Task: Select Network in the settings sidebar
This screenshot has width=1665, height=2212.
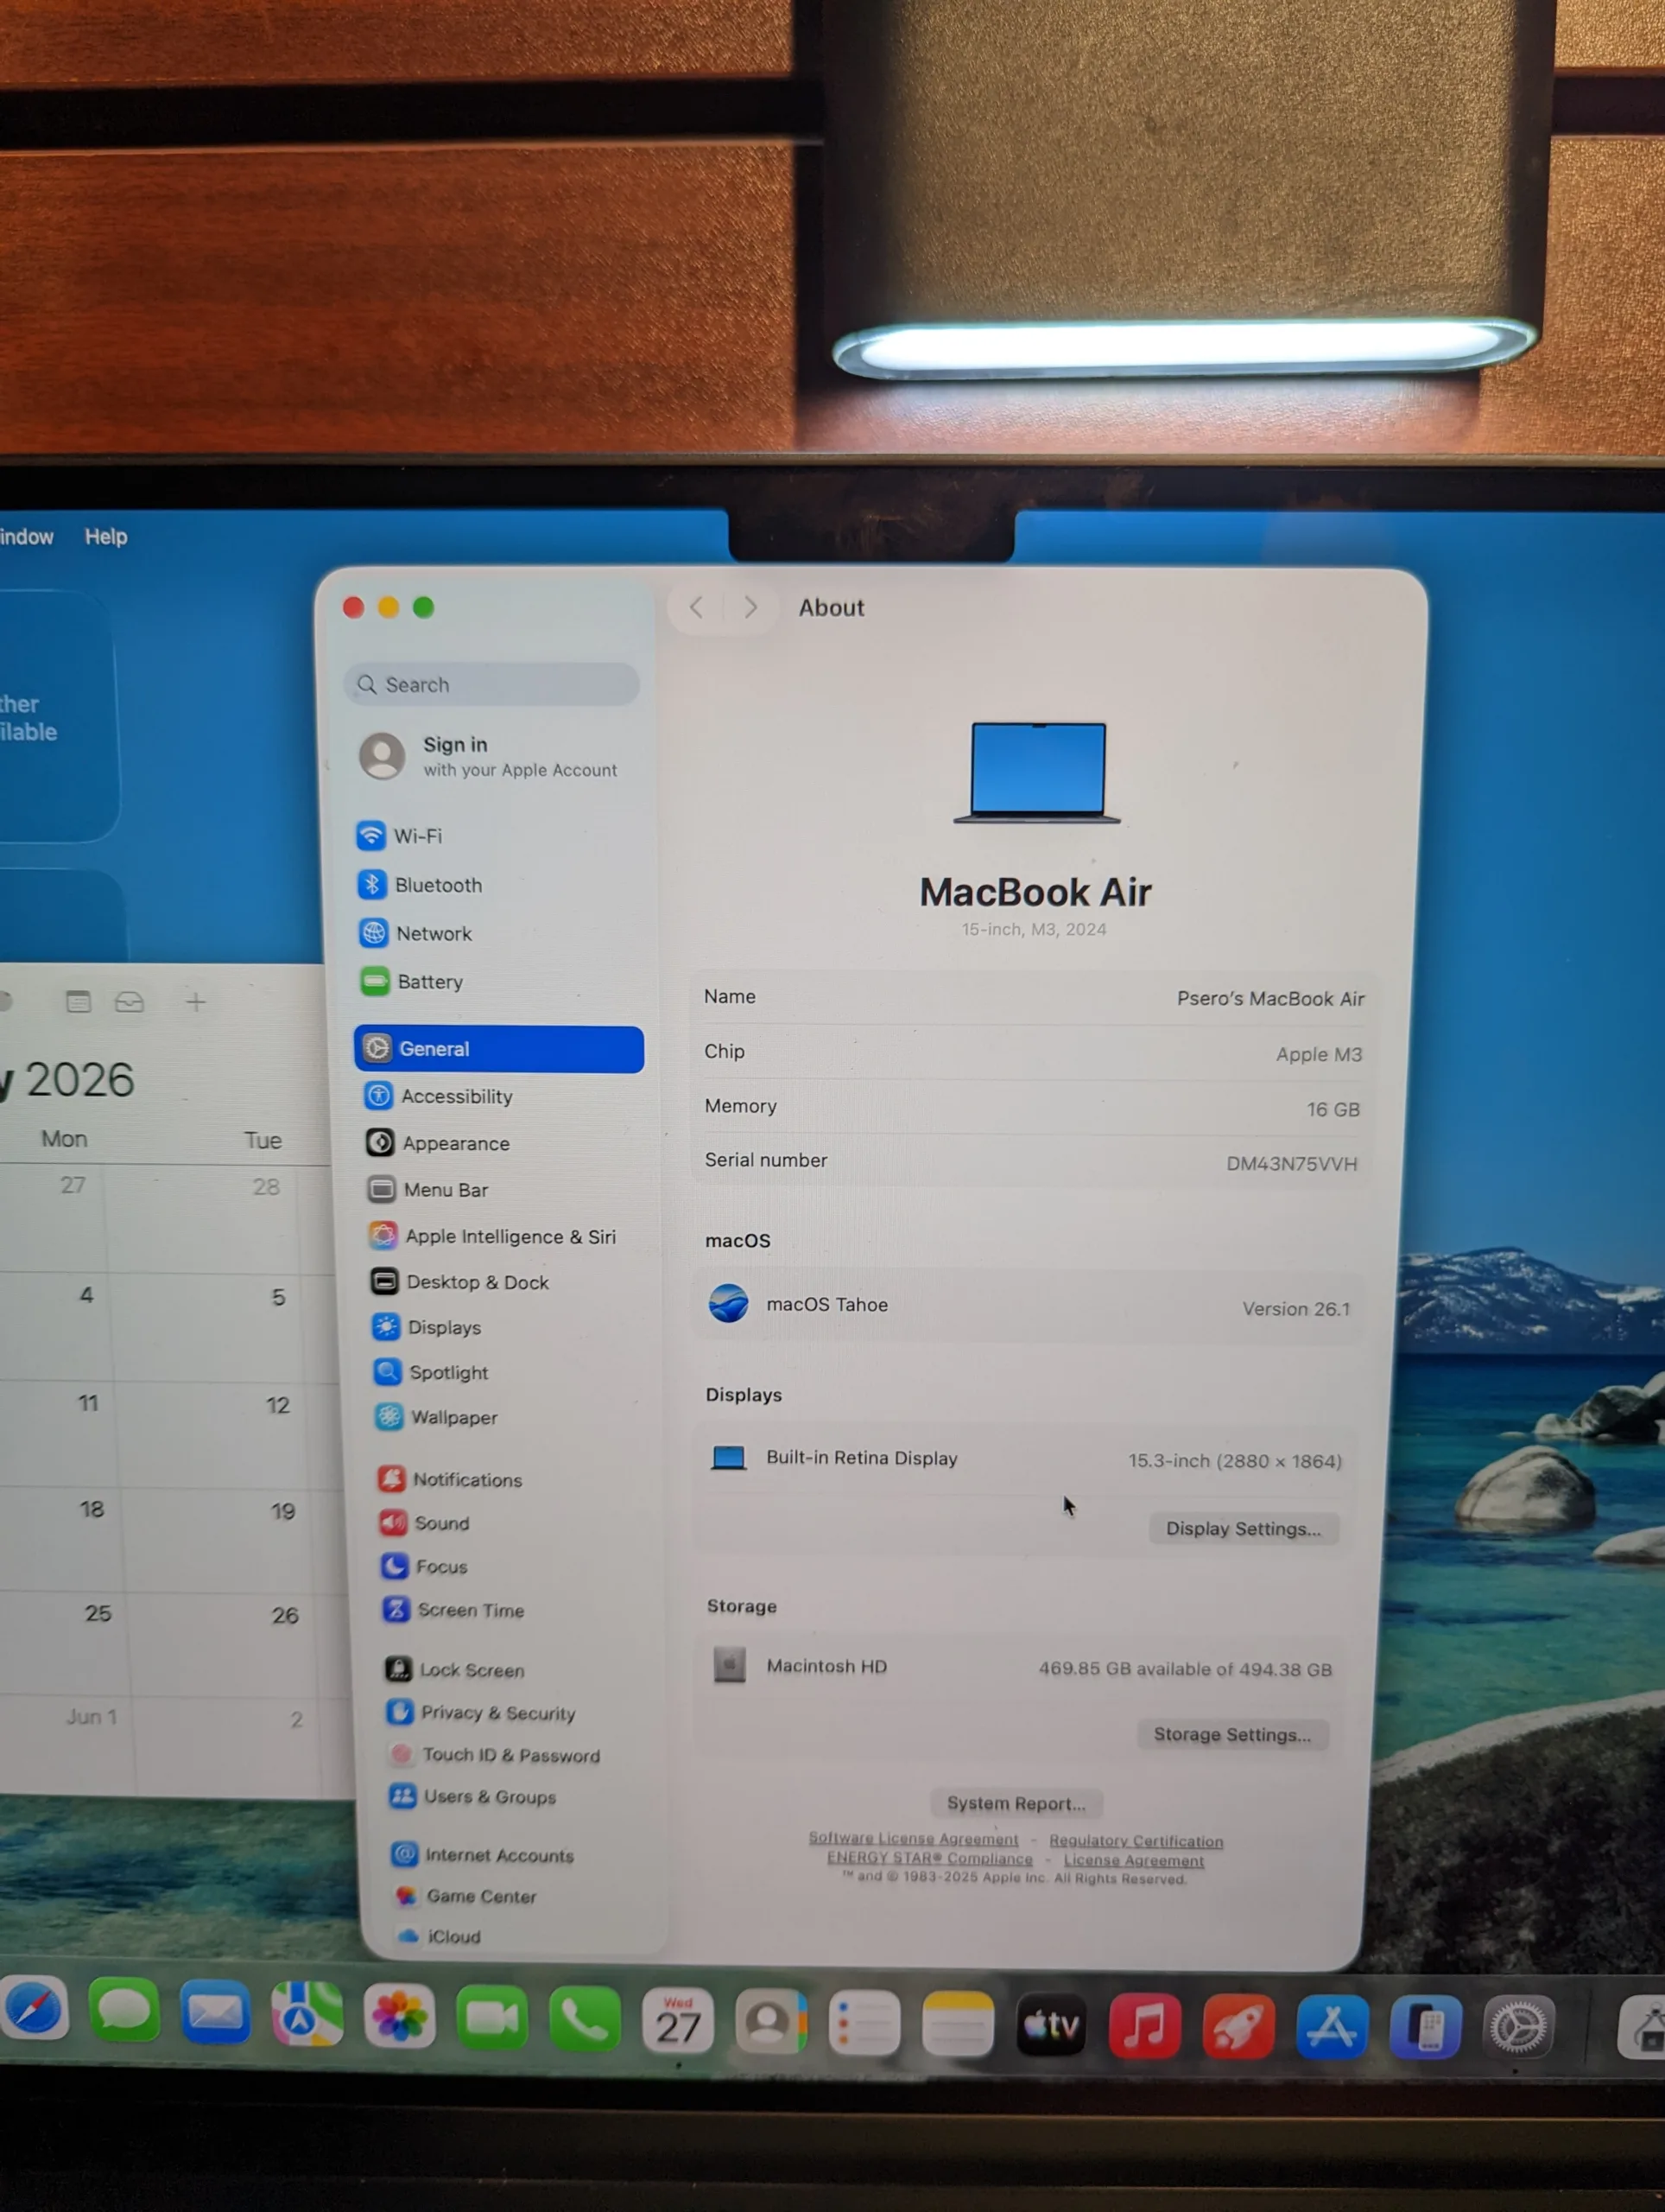Action: tap(415, 933)
